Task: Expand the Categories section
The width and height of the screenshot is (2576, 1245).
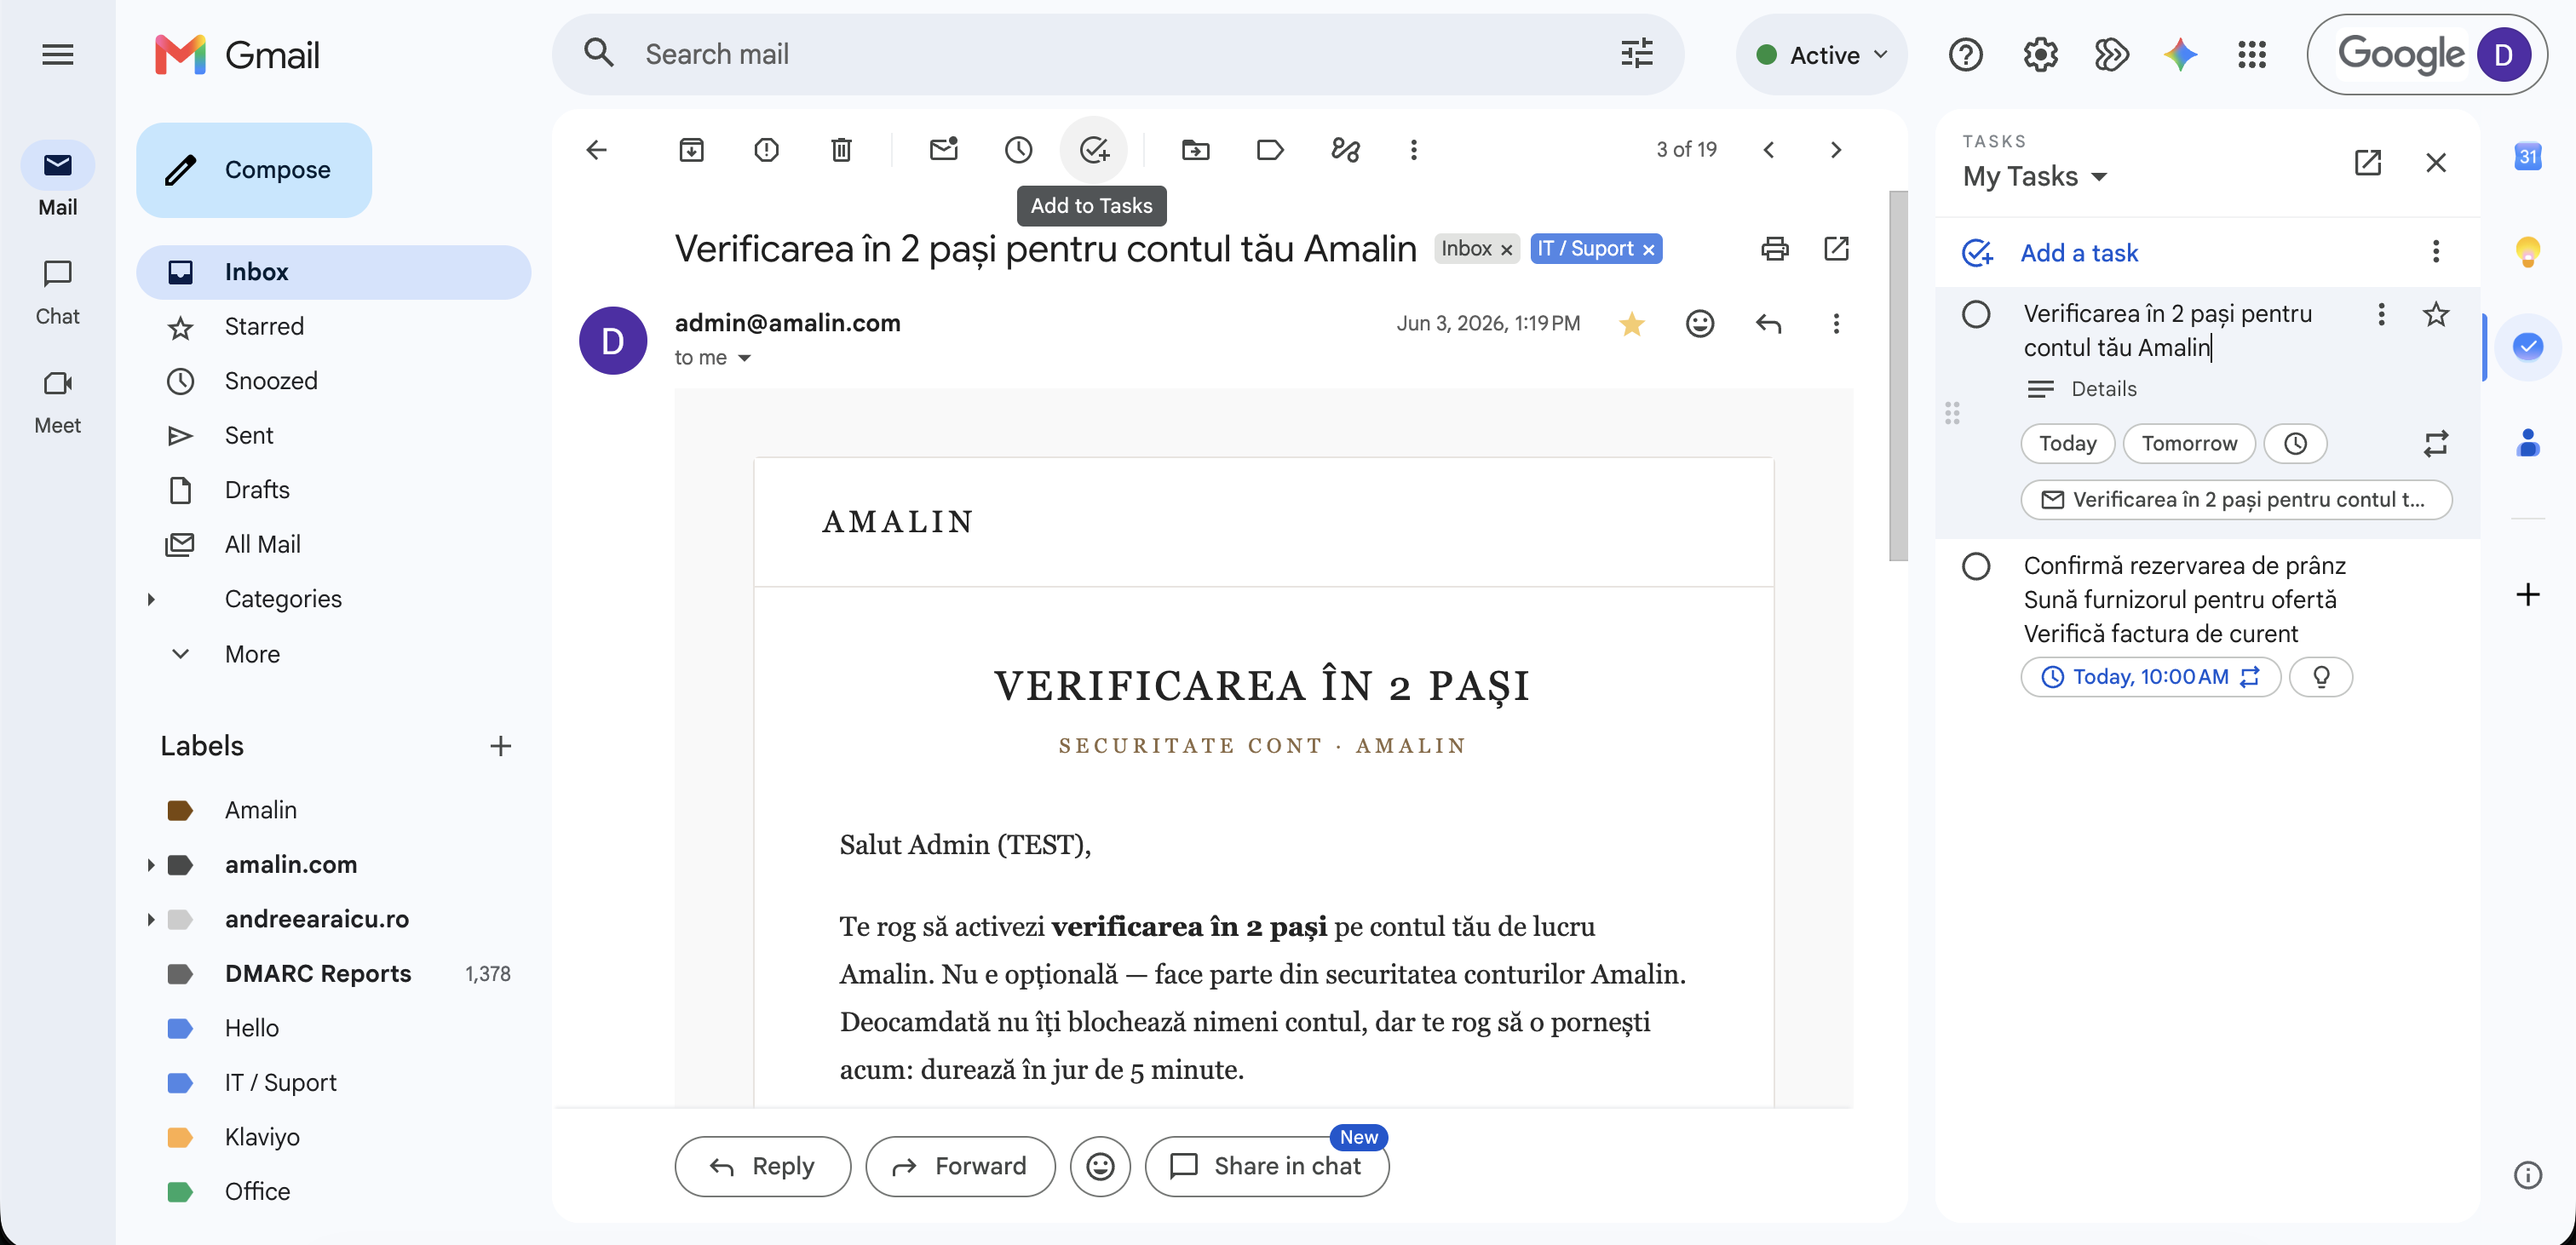Action: 151,599
